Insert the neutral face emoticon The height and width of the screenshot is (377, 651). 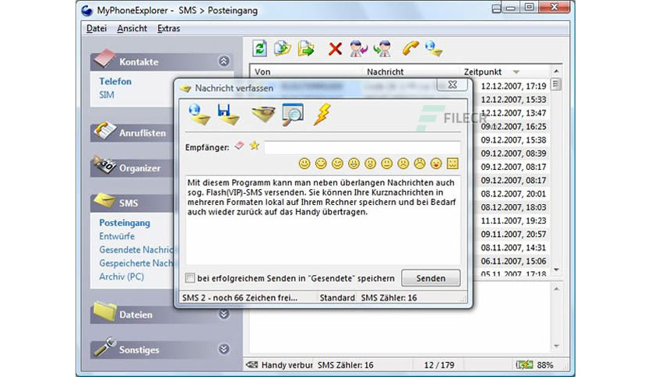pyautogui.click(x=386, y=164)
